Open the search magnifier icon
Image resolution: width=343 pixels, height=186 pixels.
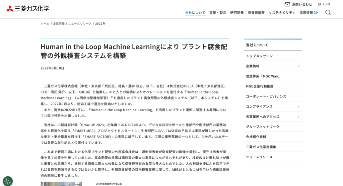328,13
